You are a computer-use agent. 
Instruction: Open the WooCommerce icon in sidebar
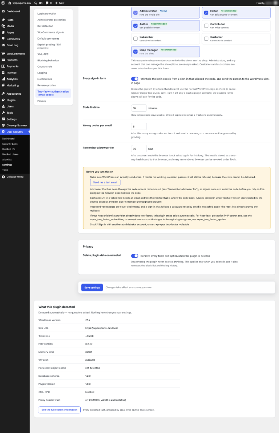(3, 54)
